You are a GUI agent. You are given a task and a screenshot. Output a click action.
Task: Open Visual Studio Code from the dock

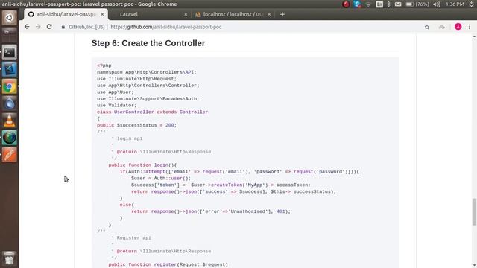pyautogui.click(x=10, y=69)
